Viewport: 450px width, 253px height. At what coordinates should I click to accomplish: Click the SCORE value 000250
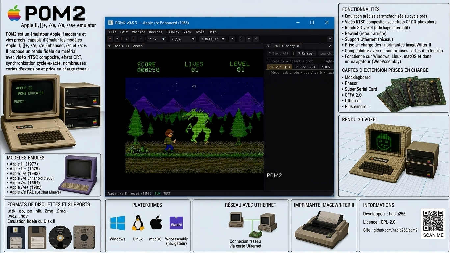[148, 70]
